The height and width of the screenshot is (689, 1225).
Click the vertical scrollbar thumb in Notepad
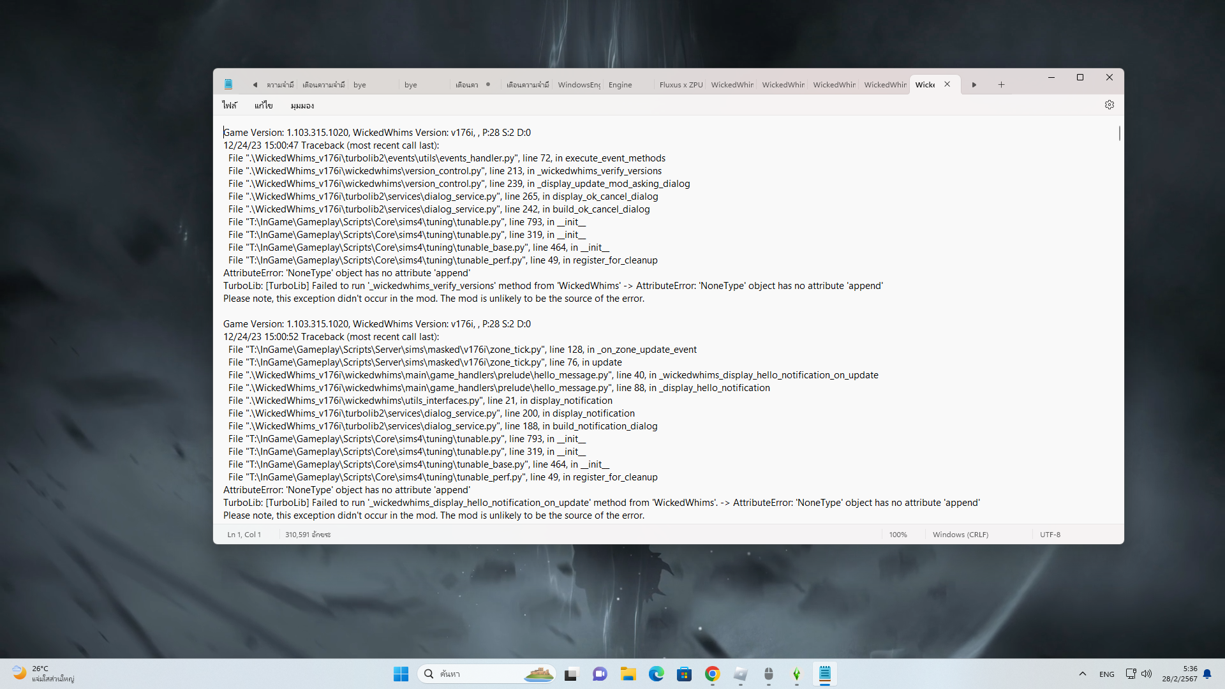click(1120, 133)
